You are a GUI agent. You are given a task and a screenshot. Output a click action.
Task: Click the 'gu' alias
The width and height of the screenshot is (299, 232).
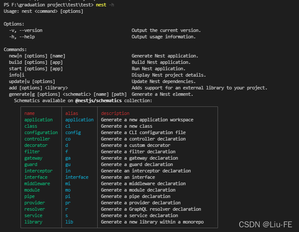68,164
